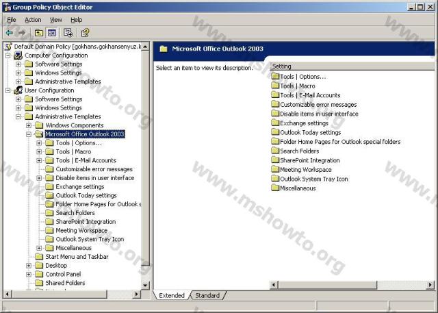Switch to the Extended tab
438x313 pixels.
[172, 295]
